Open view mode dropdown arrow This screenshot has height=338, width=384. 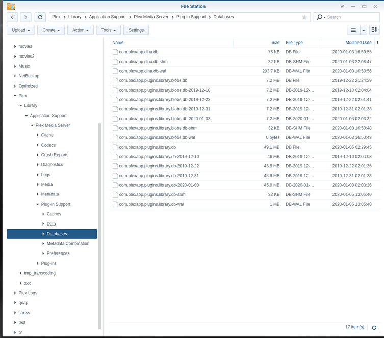point(364,30)
